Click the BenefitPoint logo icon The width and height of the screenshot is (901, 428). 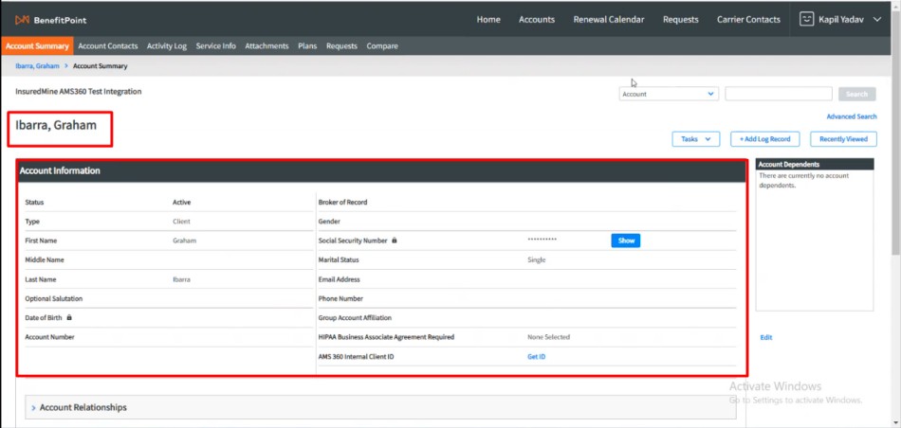[x=22, y=19]
